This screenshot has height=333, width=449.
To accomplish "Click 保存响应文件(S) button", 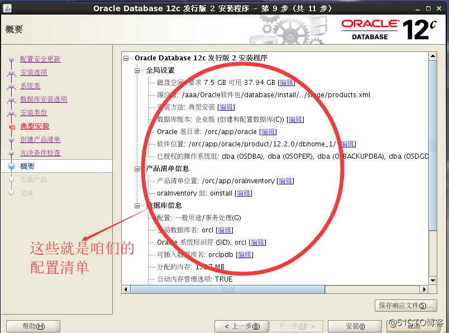I will pyautogui.click(x=406, y=306).
